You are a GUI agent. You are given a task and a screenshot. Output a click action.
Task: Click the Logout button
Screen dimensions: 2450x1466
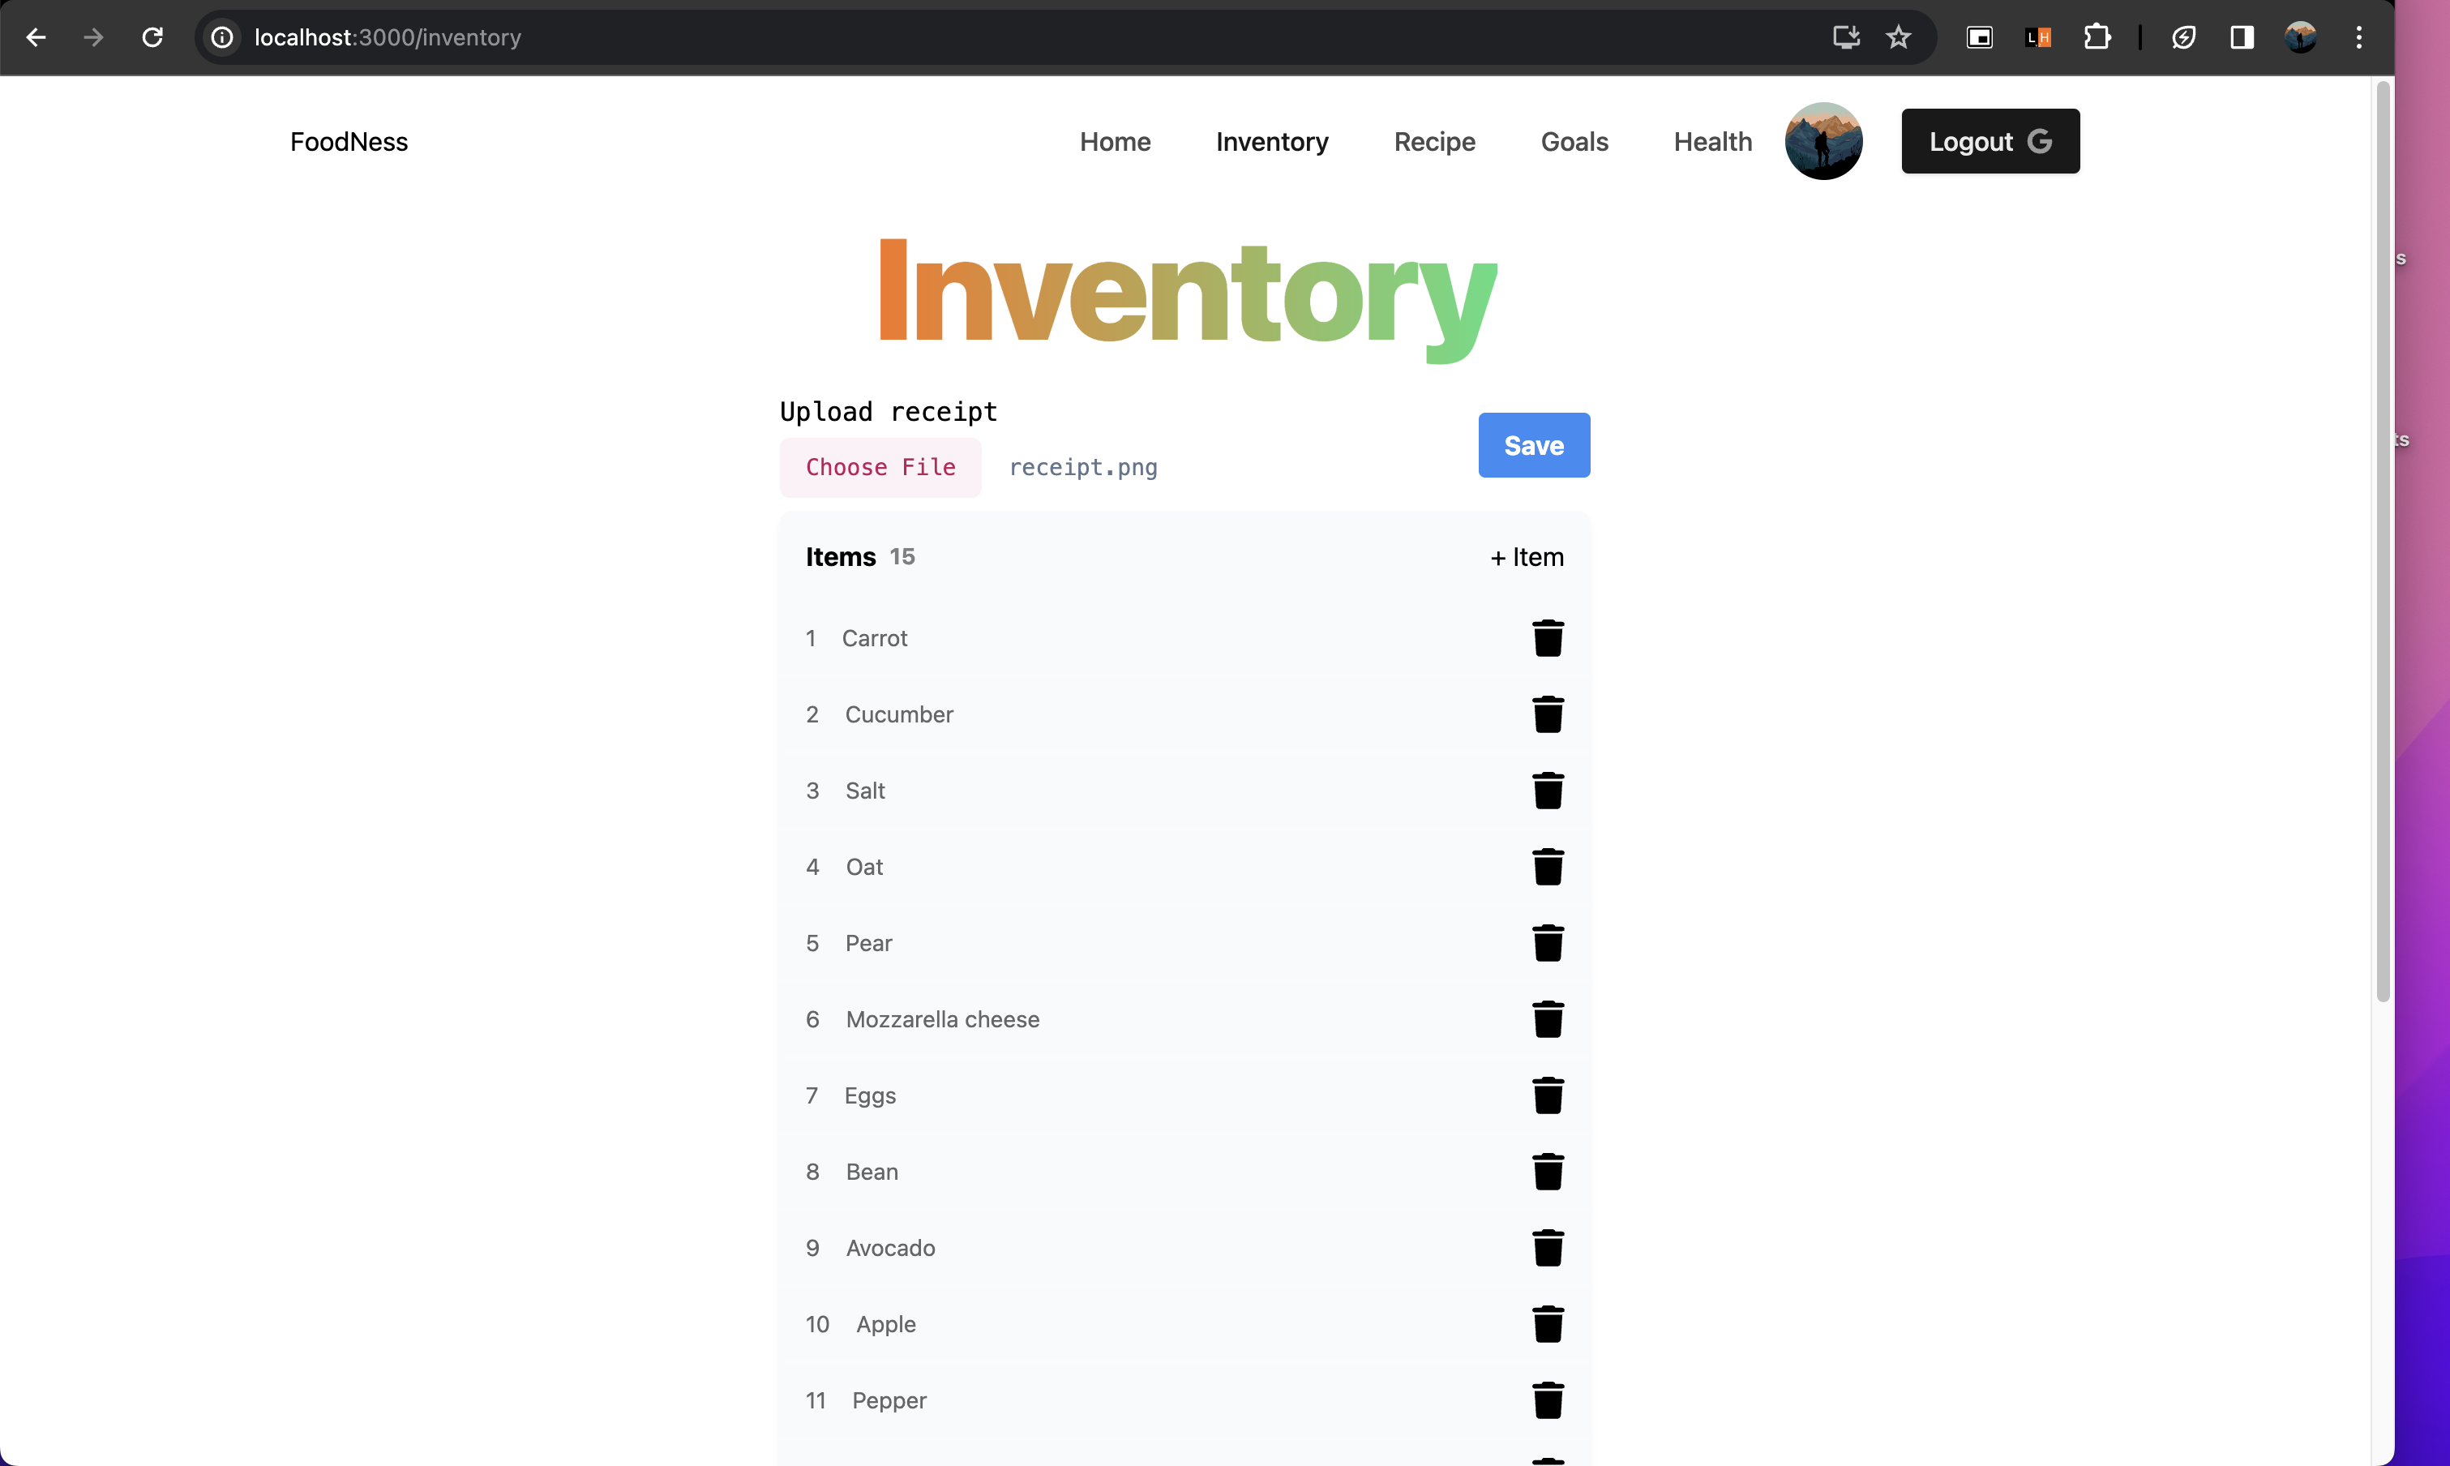pos(1989,142)
